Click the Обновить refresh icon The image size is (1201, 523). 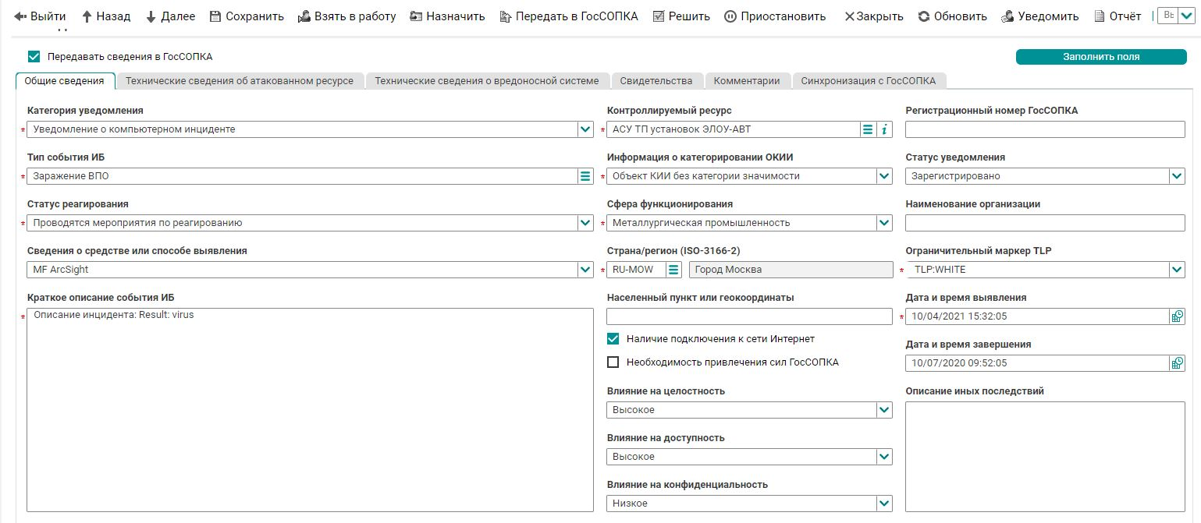tap(924, 16)
